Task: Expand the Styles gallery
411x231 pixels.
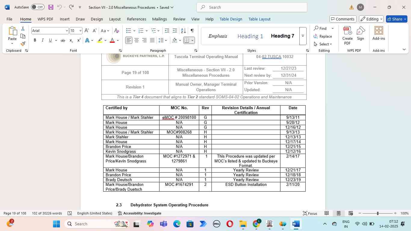Action: point(303,36)
